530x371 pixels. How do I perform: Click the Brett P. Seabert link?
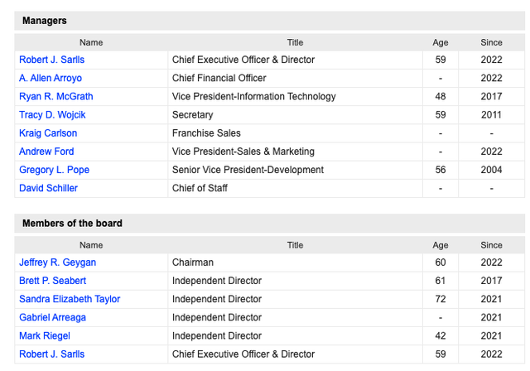pyautogui.click(x=52, y=281)
